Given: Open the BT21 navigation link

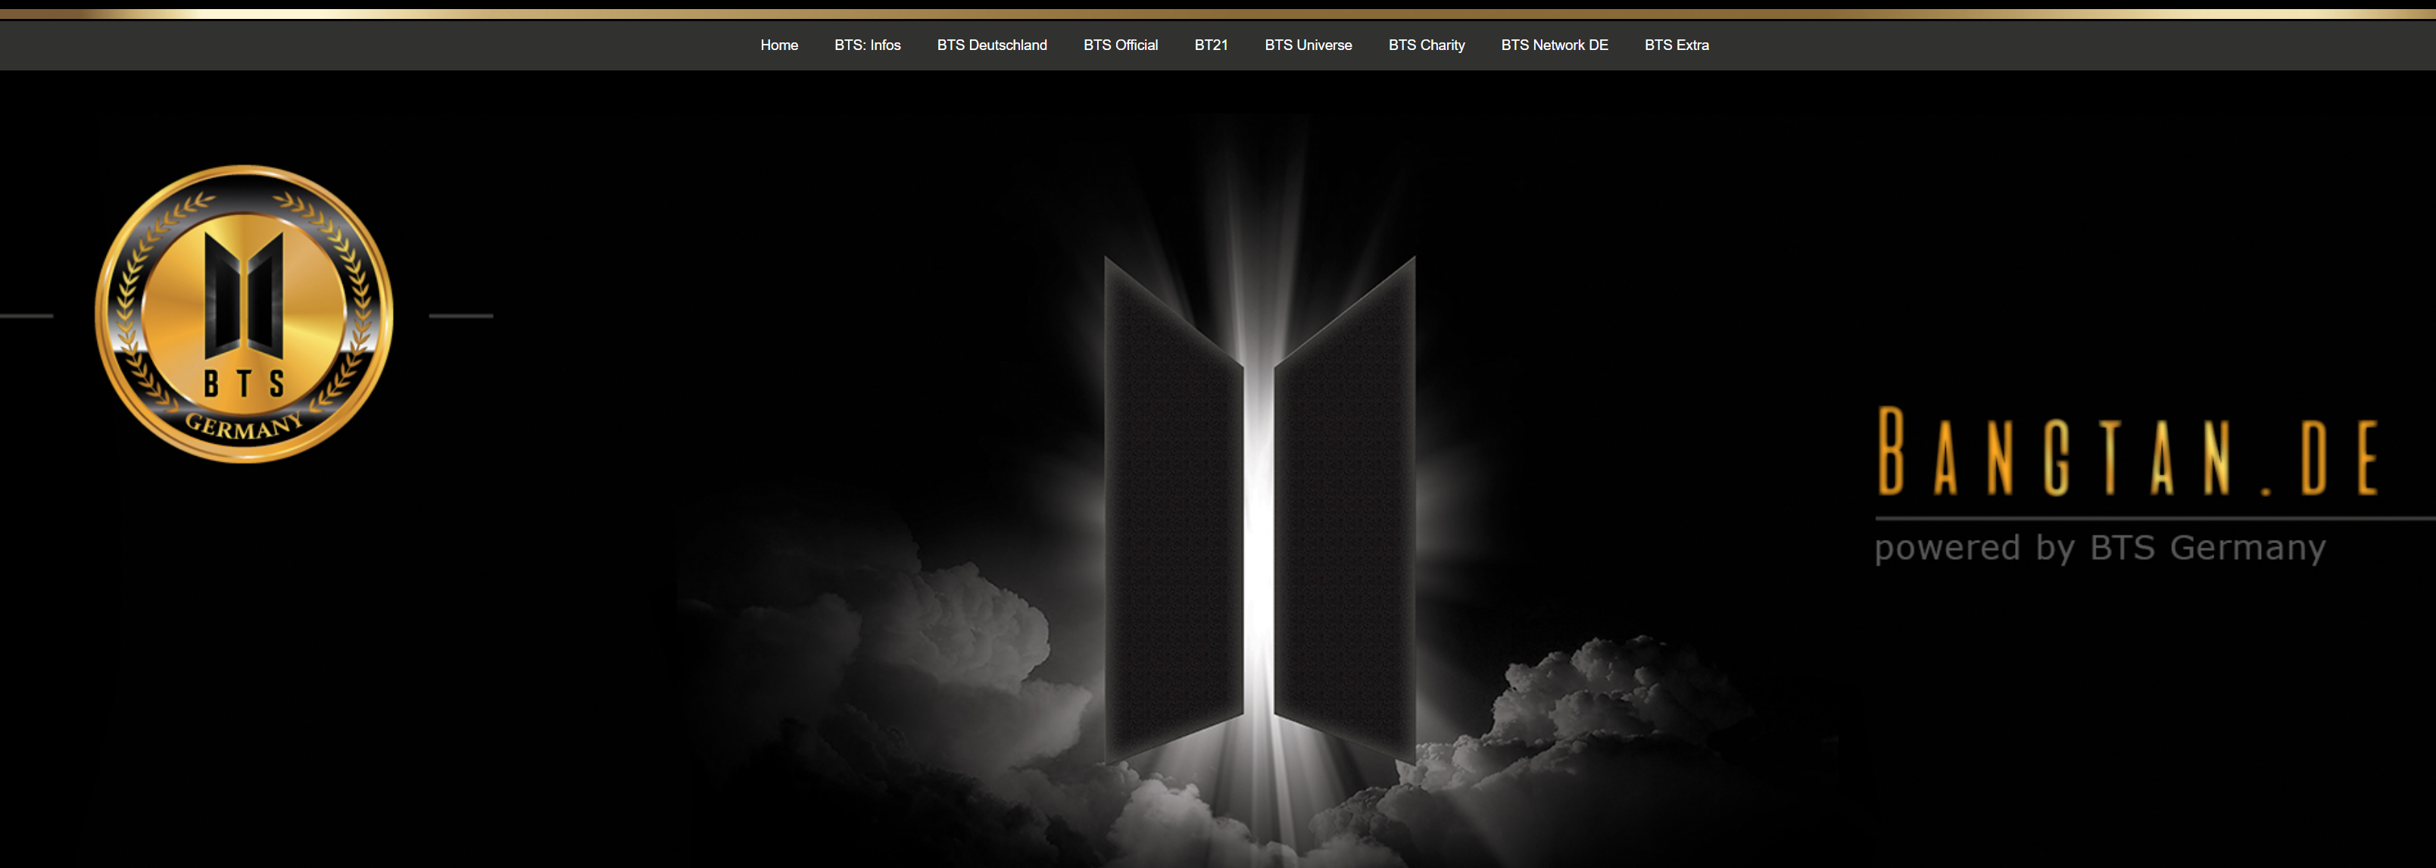Looking at the screenshot, I should tap(1211, 45).
